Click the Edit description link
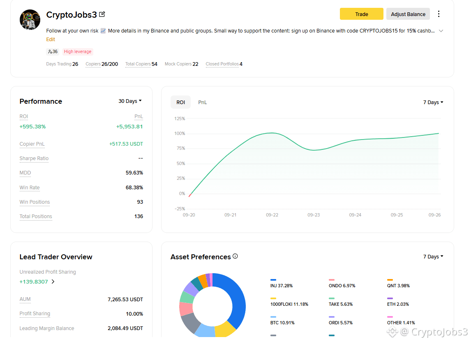Image resolution: width=471 pixels, height=342 pixels. (51, 40)
